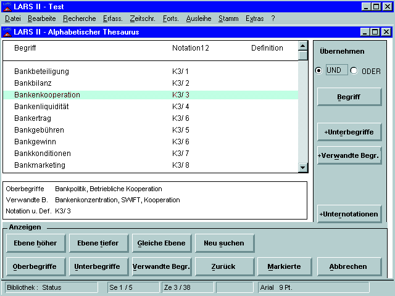Select the Bankbilanz row
This screenshot has height=296, width=395.
[x=151, y=83]
